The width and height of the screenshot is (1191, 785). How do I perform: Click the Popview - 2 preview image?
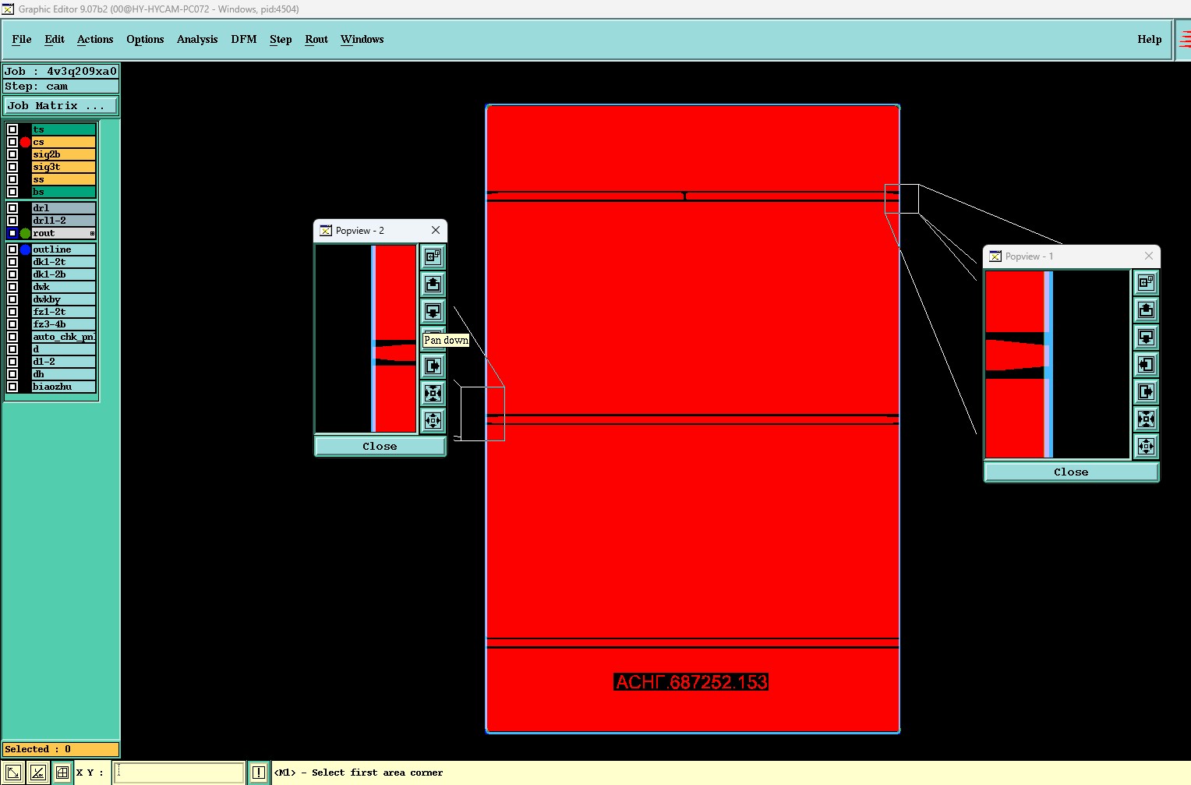pos(366,338)
